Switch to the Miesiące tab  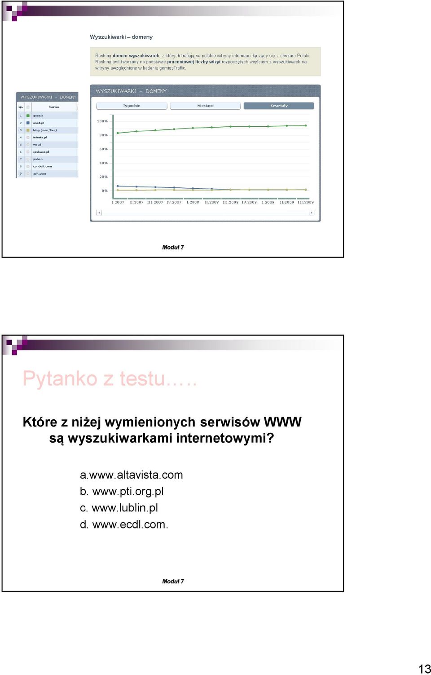click(x=205, y=106)
